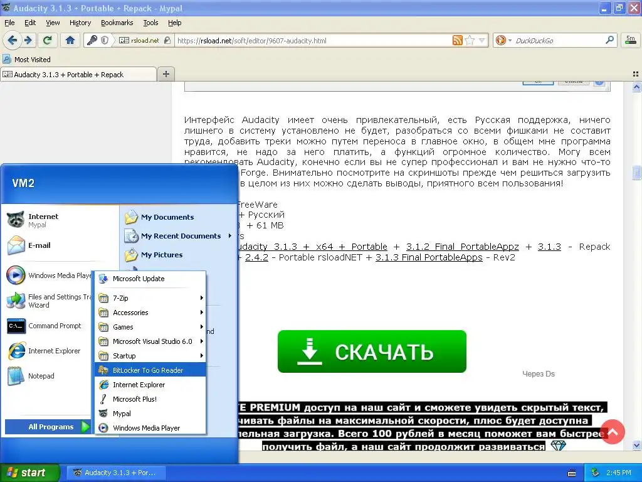Open the Help menu
Image resolution: width=642 pixels, height=482 pixels.
click(174, 23)
